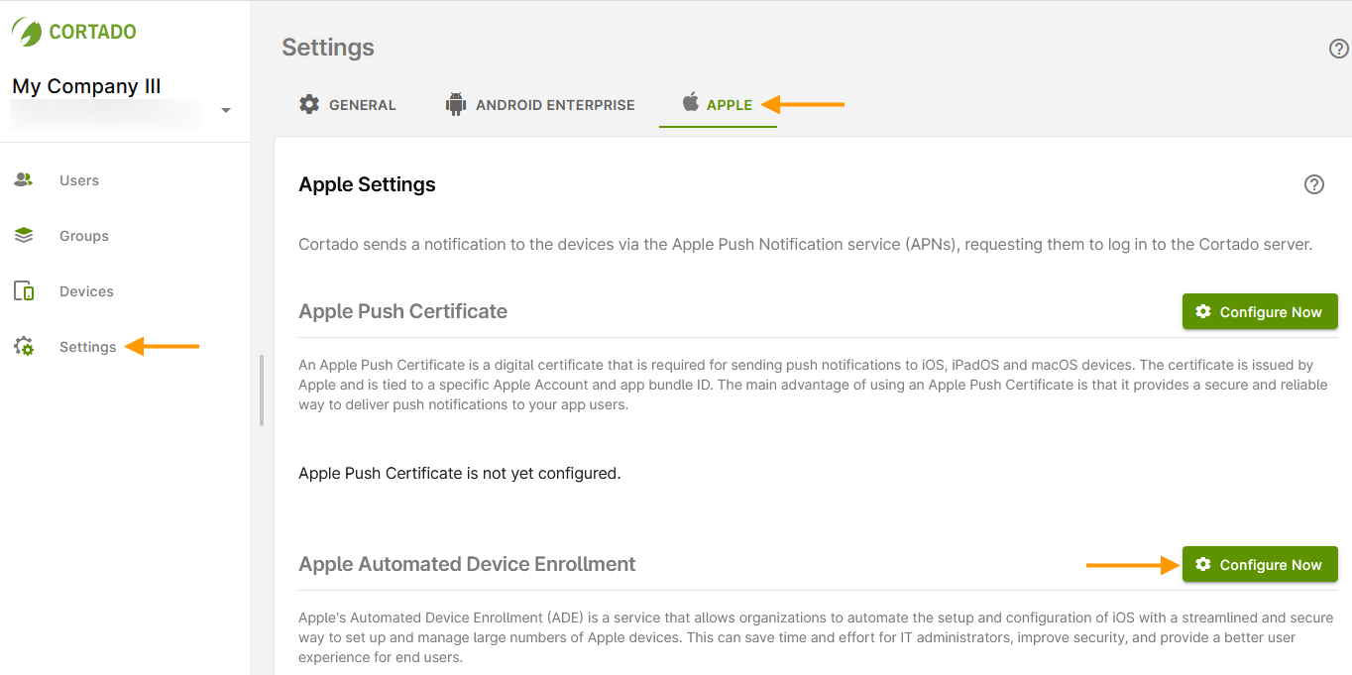The width and height of the screenshot is (1352, 675).
Task: Click the gear icon on the General tab
Action: coord(307,103)
